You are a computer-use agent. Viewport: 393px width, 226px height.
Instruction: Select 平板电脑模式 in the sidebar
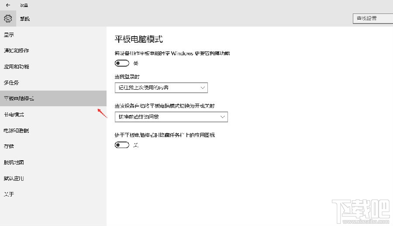53,98
